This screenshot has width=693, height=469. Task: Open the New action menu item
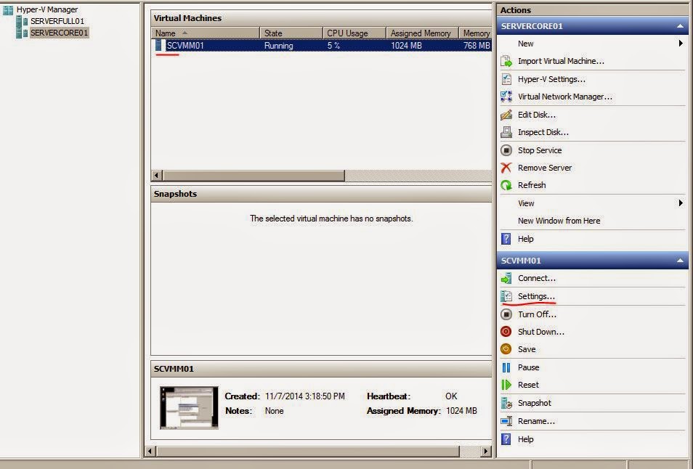(525, 44)
